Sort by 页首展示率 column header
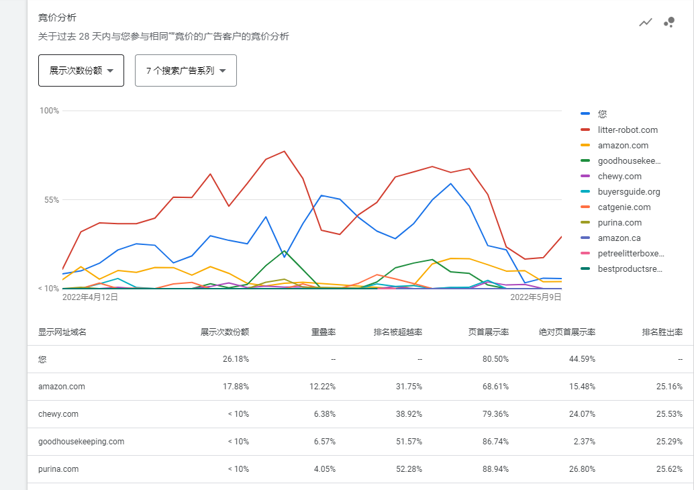 click(x=488, y=332)
